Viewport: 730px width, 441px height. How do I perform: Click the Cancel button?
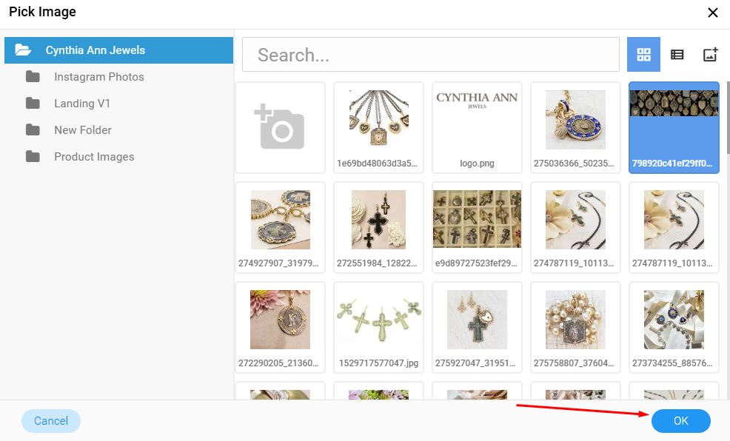tap(51, 420)
